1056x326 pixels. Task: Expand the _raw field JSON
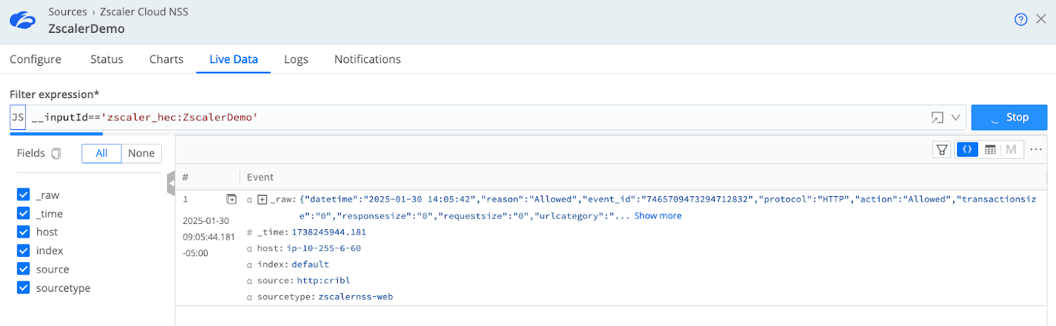262,200
